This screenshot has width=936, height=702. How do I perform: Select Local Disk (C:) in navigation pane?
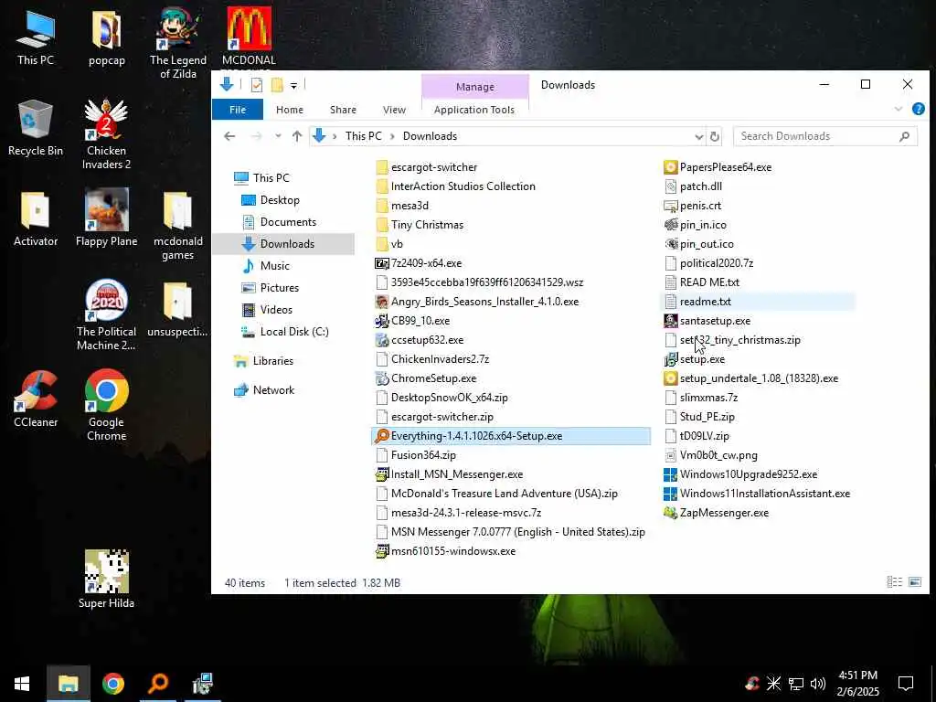click(x=293, y=331)
